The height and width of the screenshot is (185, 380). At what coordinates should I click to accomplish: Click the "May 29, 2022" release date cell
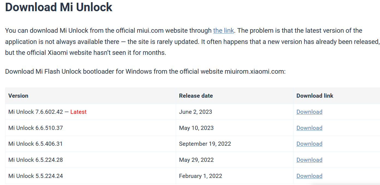[196, 160]
